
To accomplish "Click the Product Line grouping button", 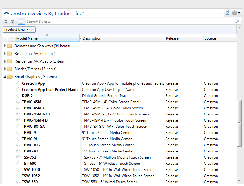I will pyautogui.click(x=19, y=30).
